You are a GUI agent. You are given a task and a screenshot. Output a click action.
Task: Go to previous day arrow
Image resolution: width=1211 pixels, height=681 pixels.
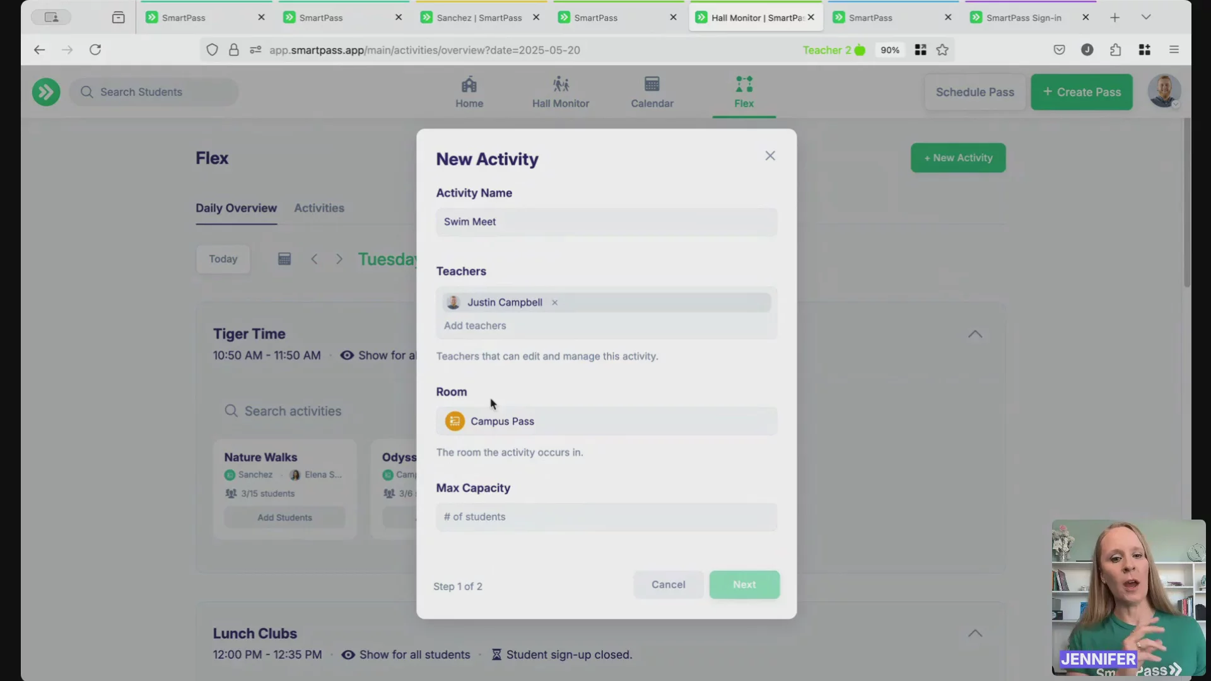(314, 259)
